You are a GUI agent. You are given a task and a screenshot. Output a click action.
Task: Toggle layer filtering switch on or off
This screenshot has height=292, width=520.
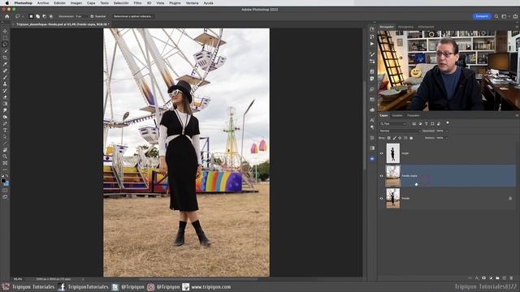point(448,123)
